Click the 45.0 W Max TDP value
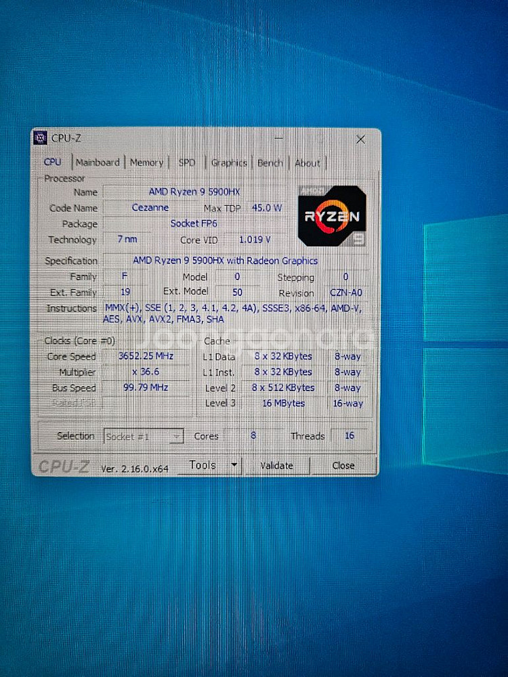Screen dimensions: 508x677 coord(267,208)
